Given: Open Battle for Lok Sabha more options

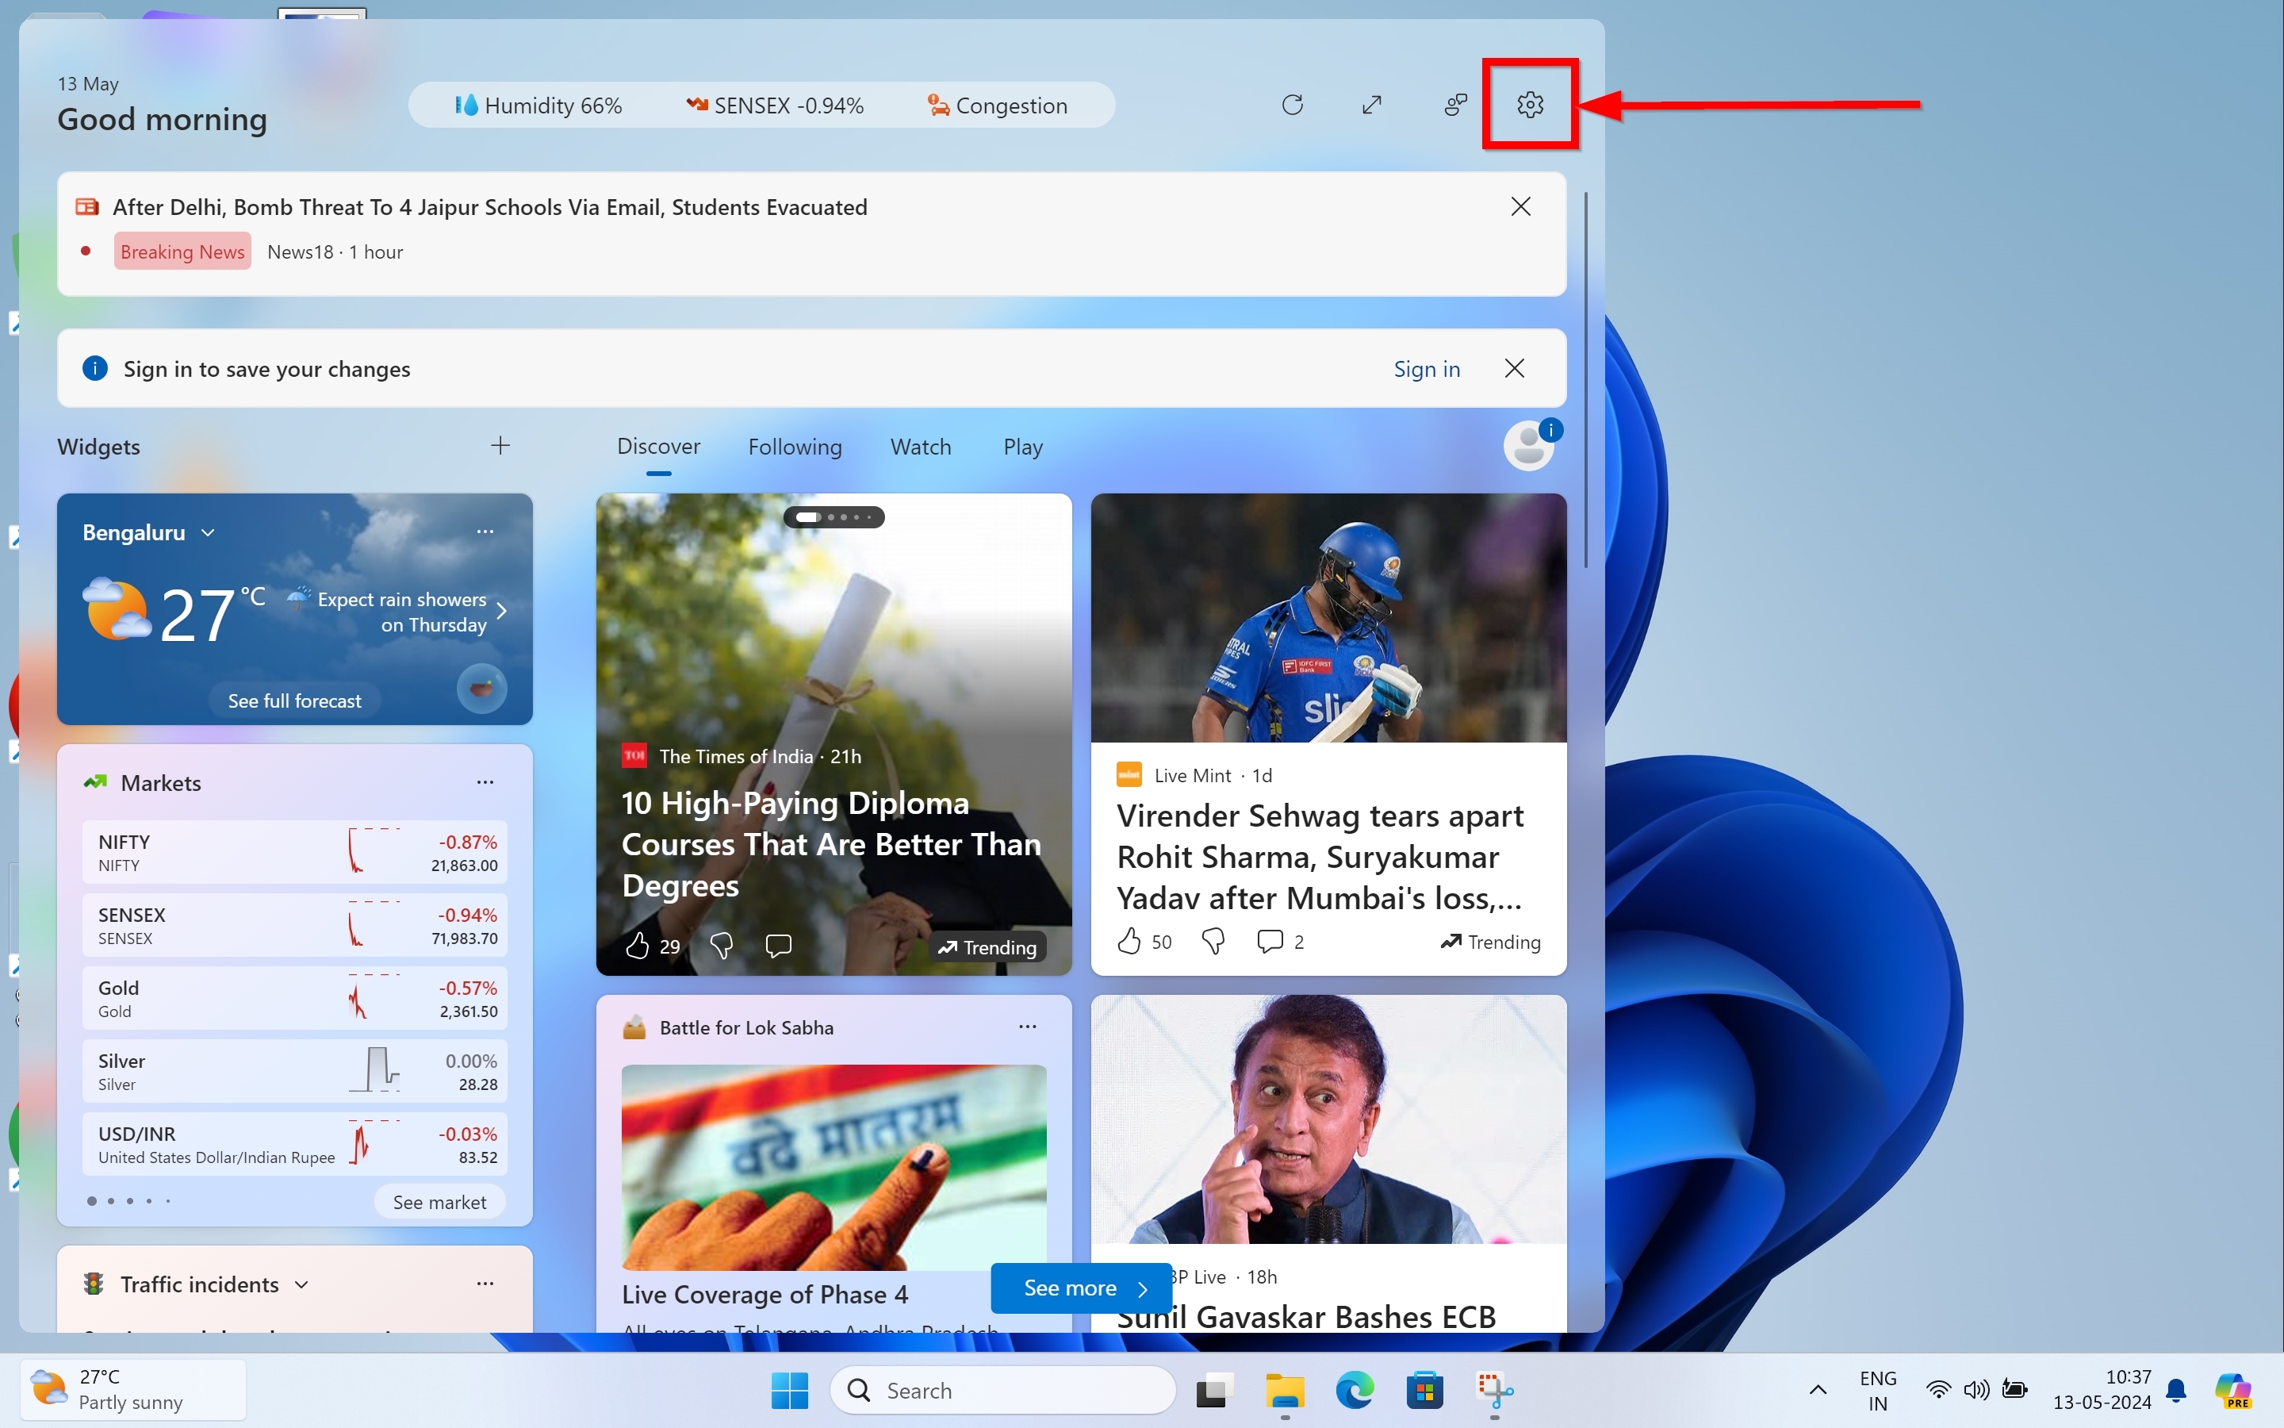Looking at the screenshot, I should [x=1028, y=1027].
